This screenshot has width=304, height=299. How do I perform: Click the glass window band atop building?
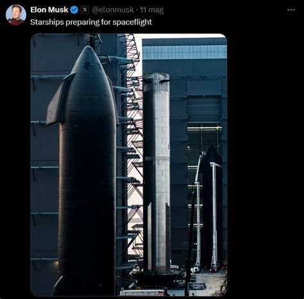point(185,52)
